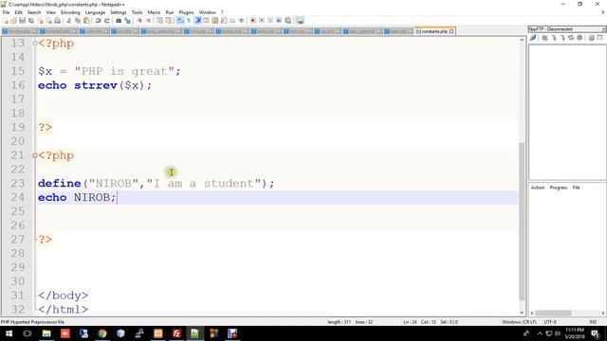Viewport: 607px width, 341px height.
Task: Click the NppFTP abort icon
Action: tap(579, 38)
